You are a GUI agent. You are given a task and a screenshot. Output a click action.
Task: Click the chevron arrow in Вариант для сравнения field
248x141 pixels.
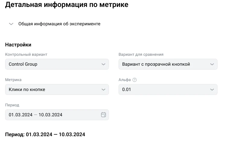(x=212, y=64)
